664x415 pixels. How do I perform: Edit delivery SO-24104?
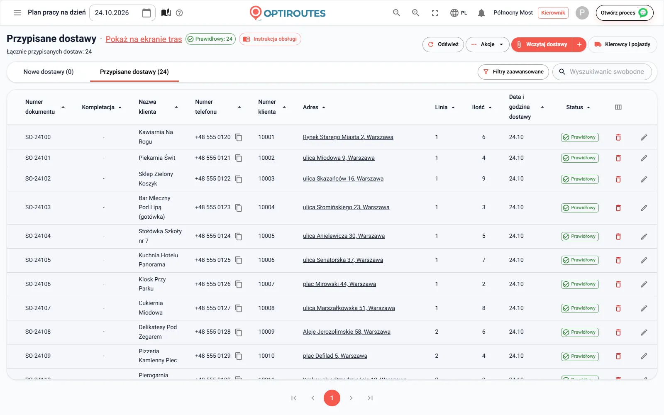tap(644, 237)
